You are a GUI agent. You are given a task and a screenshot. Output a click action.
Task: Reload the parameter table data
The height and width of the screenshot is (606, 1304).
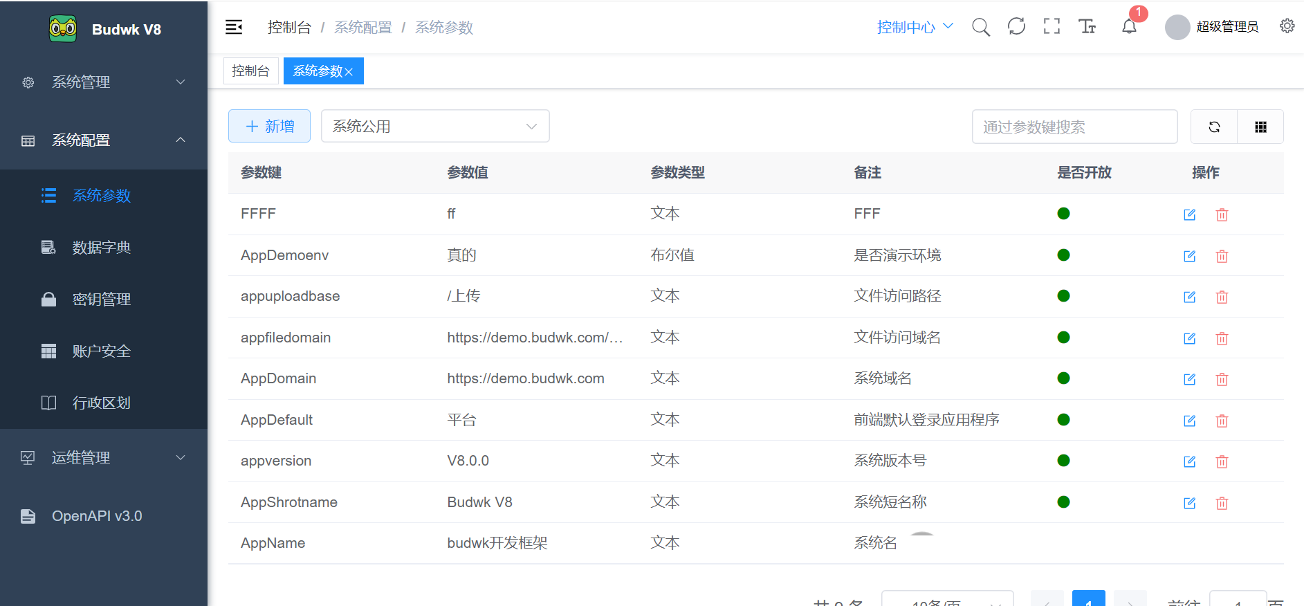1214,127
